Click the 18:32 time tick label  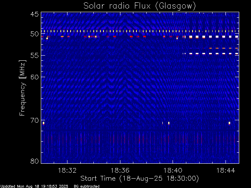click(67, 170)
